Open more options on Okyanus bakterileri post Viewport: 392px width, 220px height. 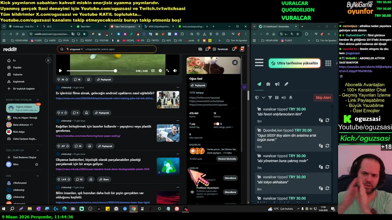pyautogui.click(x=178, y=154)
